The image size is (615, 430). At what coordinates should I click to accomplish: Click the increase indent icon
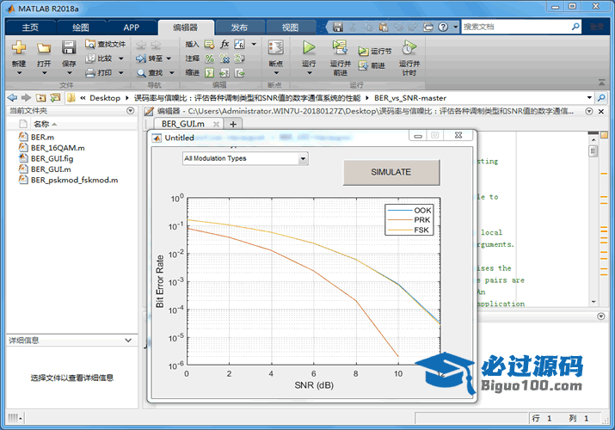coord(224,73)
